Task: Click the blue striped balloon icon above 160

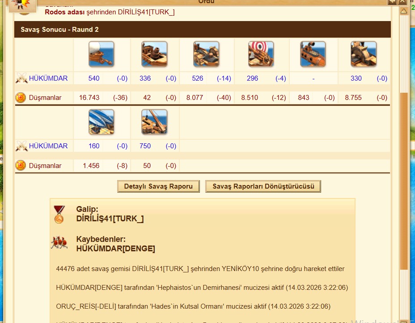Action: (102, 122)
